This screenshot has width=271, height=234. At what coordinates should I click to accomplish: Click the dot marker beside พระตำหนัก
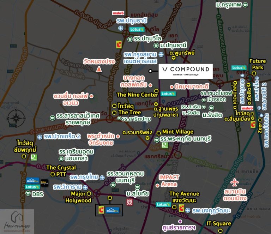click(118, 137)
